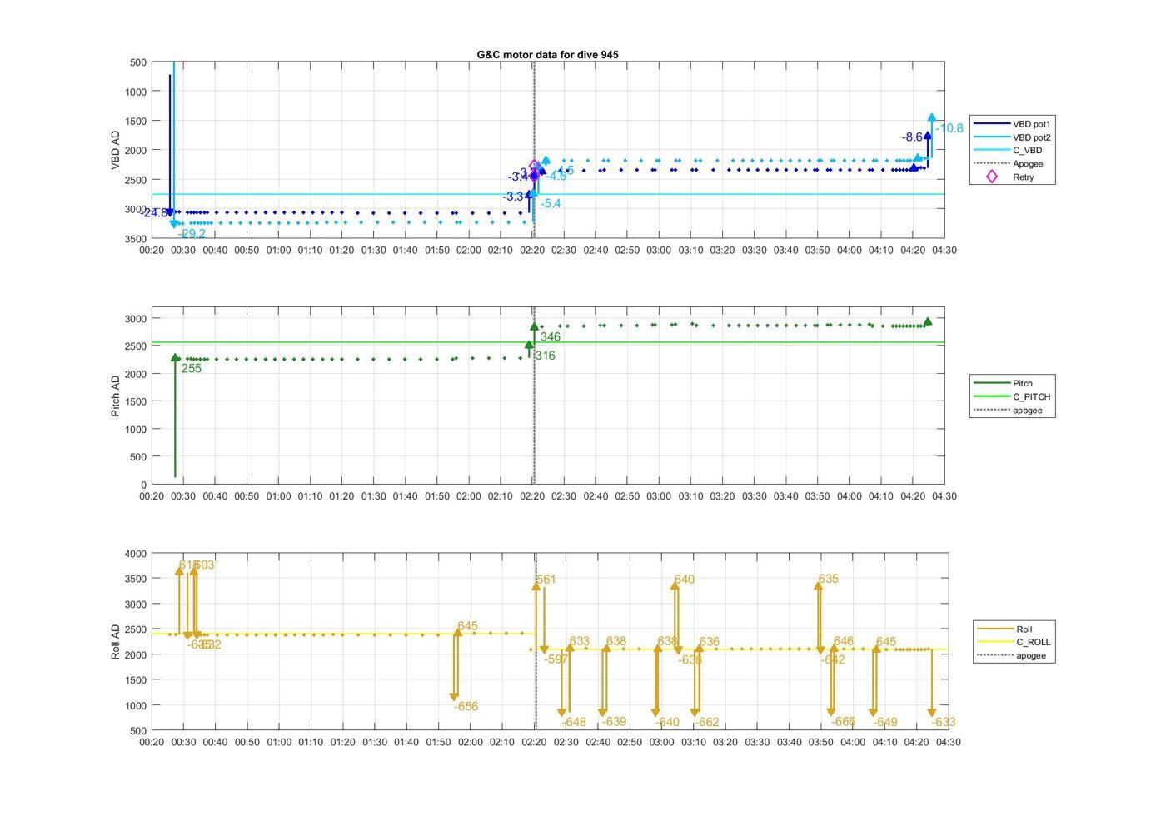1166x821 pixels.
Task: Click the 04:30 tick on the Roll plot x-axis
Action: (948, 742)
